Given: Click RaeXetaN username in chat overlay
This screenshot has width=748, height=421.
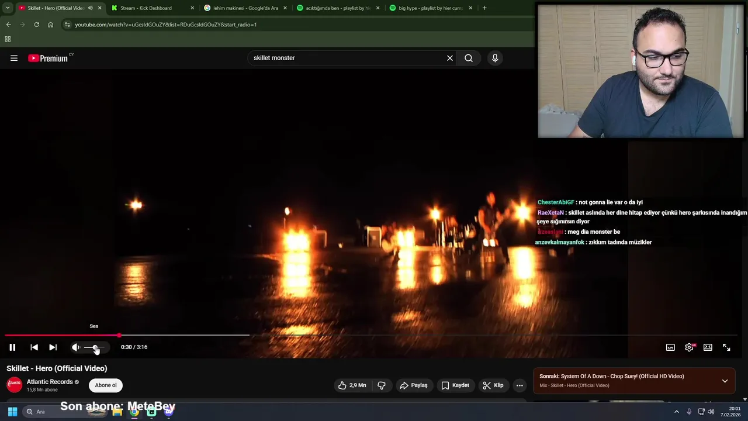Looking at the screenshot, I should [x=550, y=213].
